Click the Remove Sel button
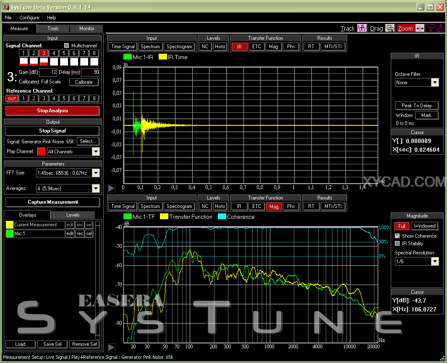 tap(84, 344)
